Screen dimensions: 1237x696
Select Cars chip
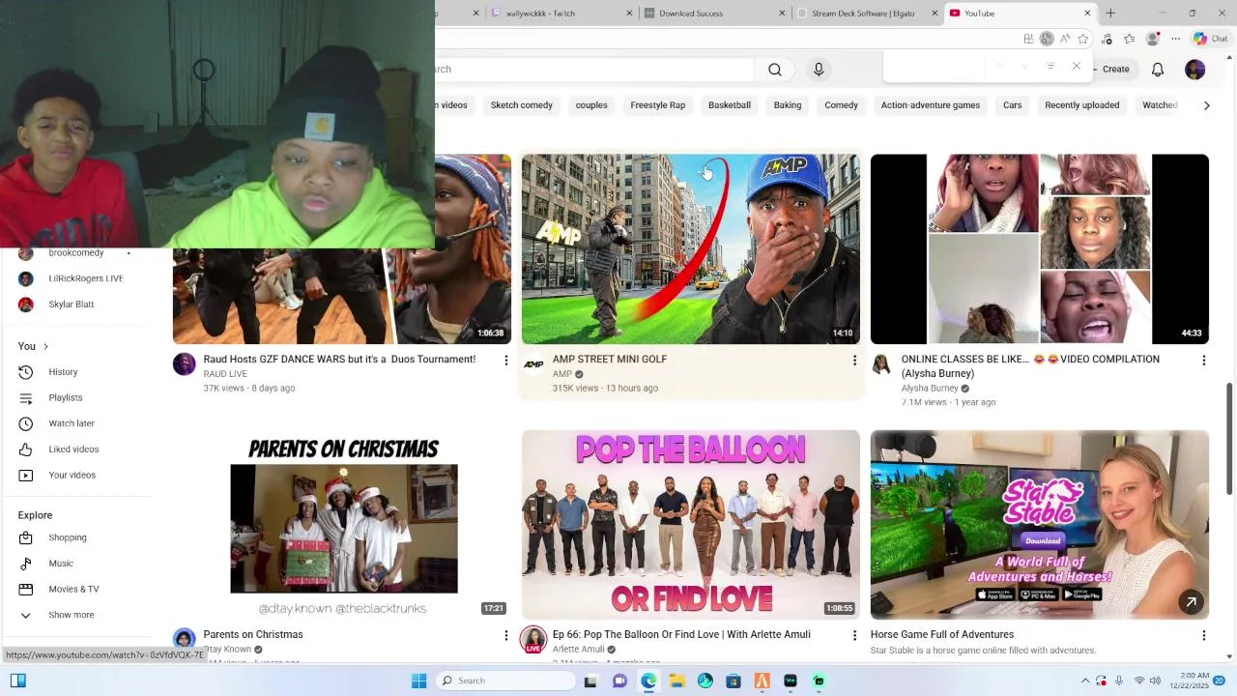[x=1012, y=105]
